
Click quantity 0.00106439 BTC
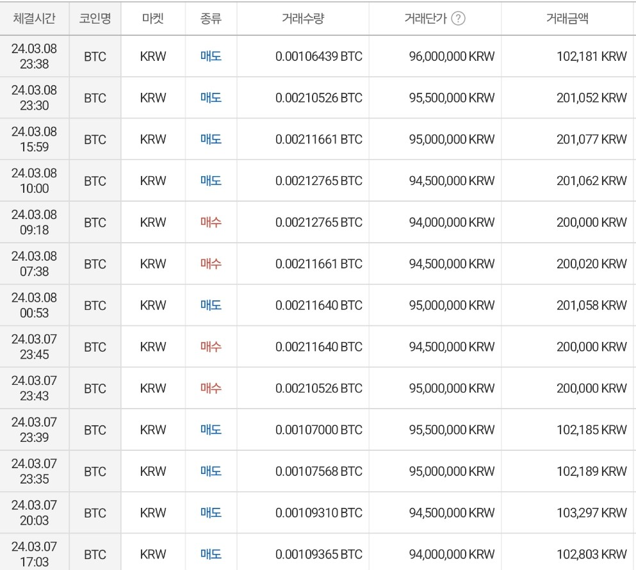319,56
